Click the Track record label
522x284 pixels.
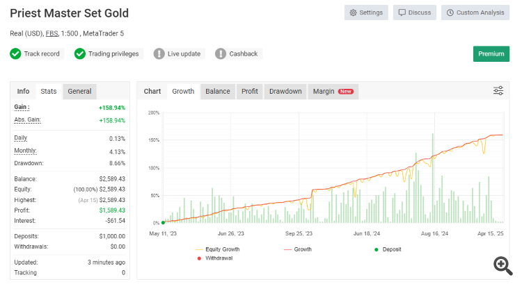(42, 53)
